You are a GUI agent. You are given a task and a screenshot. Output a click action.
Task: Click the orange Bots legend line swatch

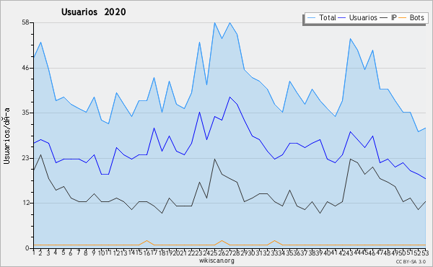(x=403, y=18)
